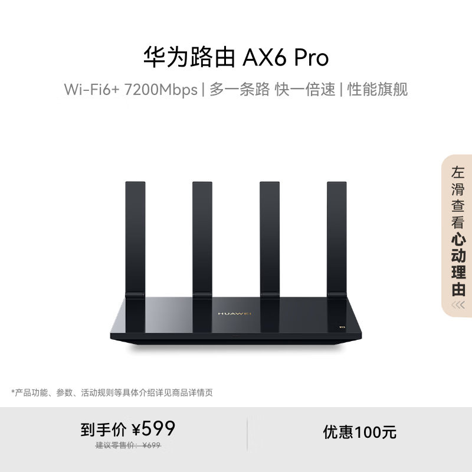Click the 性能旗舰 label

378,90
